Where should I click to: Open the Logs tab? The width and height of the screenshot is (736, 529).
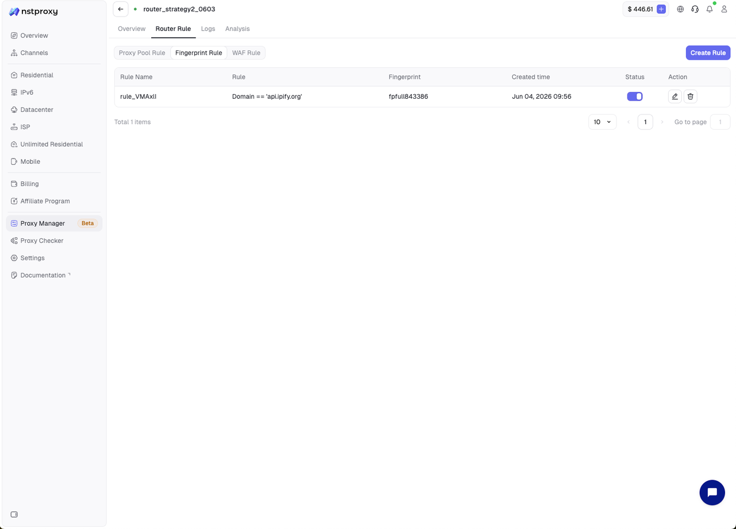click(x=208, y=29)
